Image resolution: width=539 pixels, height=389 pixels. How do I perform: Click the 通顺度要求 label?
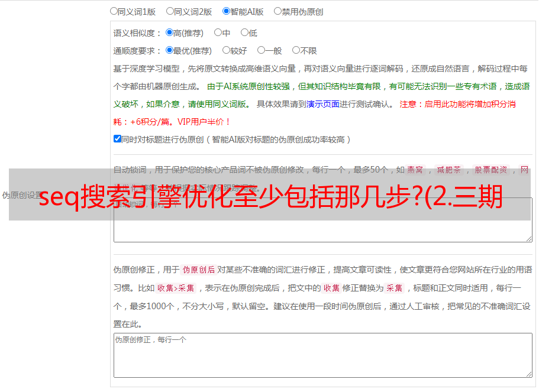click(x=137, y=51)
